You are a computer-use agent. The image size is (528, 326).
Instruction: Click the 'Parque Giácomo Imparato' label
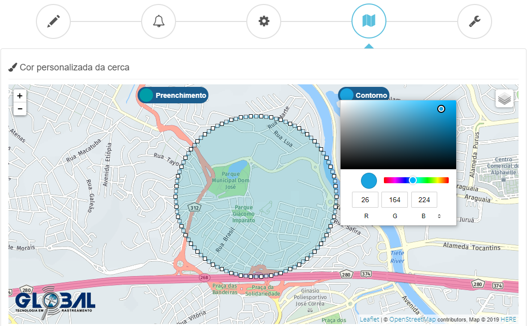(243, 214)
